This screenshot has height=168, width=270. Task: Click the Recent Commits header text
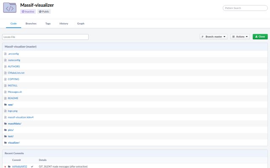tap(14, 153)
